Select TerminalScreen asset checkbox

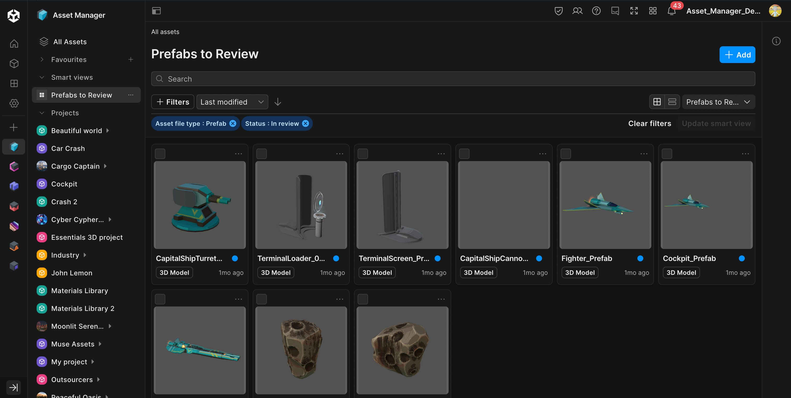tap(363, 154)
